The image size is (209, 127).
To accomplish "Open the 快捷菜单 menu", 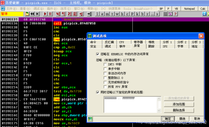I will (114, 9).
